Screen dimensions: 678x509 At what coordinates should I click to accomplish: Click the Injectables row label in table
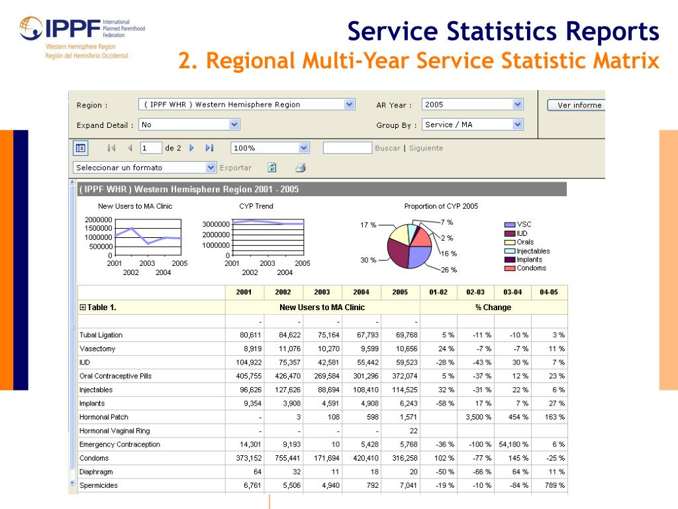[x=95, y=390]
